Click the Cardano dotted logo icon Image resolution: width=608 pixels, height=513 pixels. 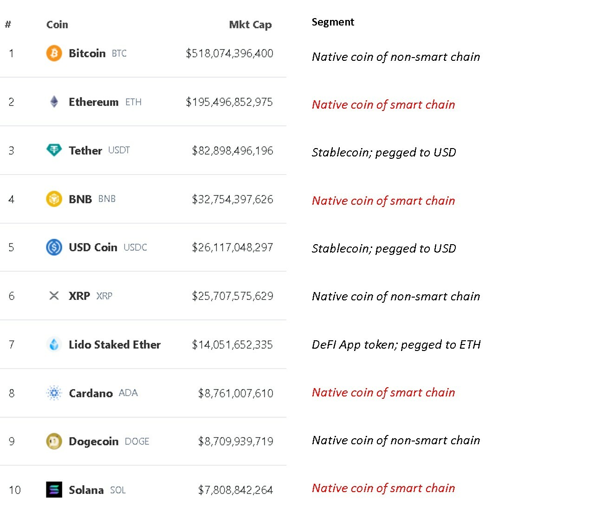point(54,393)
